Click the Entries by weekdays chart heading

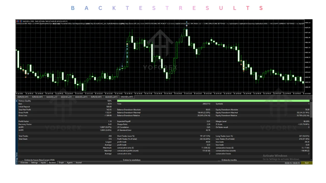pos(132,160)
